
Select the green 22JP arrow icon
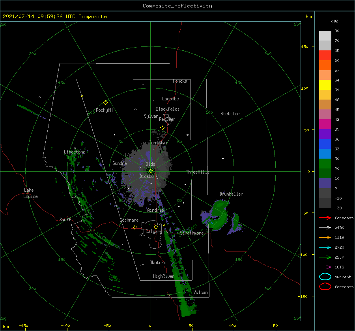[x=325, y=257]
